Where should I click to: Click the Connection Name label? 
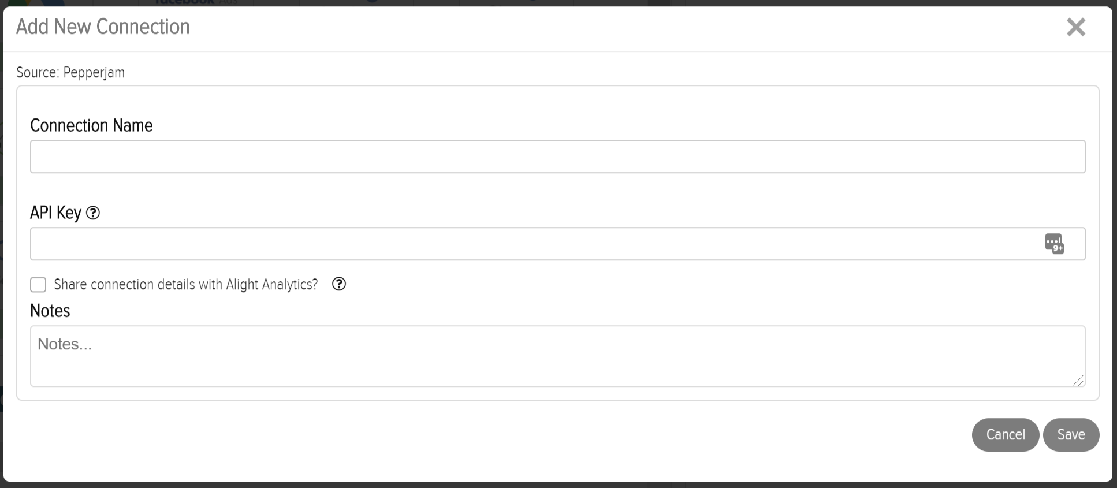tap(91, 125)
